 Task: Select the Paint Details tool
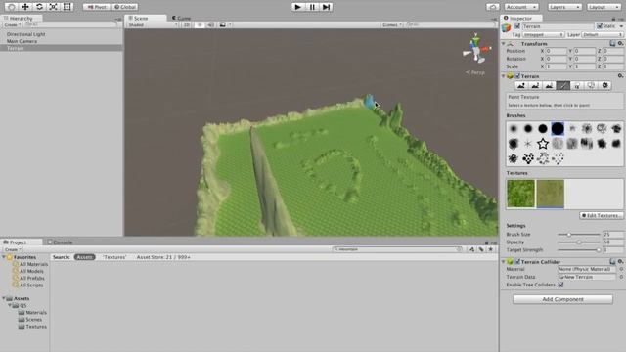click(591, 85)
